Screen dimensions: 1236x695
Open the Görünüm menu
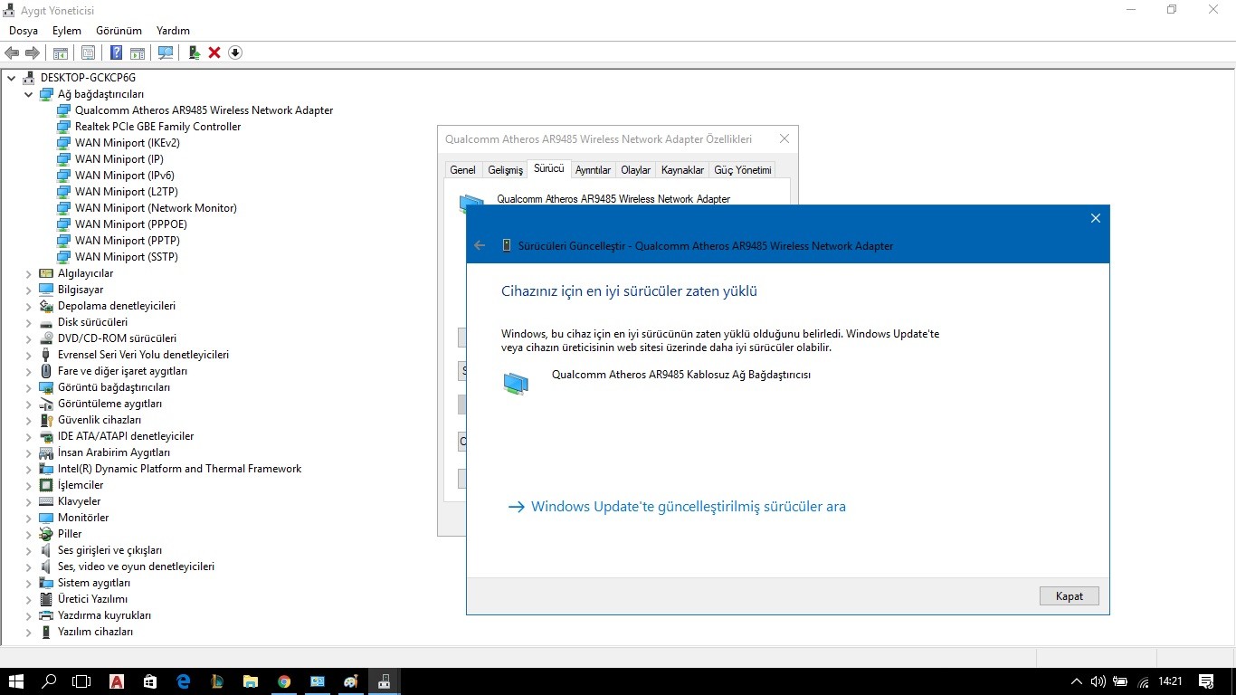[119, 31]
